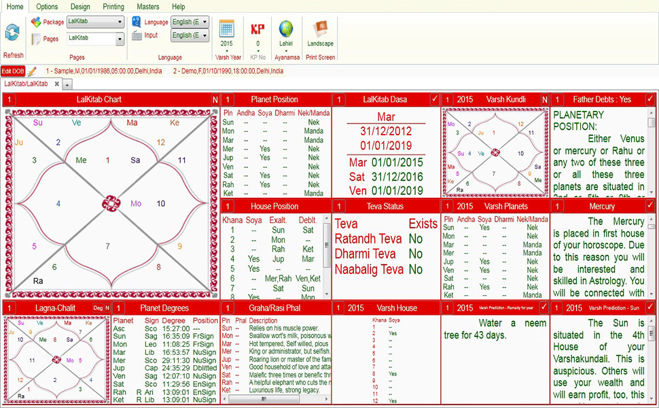
Task: Select profile 2 - Demo Delhi
Action: 228,71
